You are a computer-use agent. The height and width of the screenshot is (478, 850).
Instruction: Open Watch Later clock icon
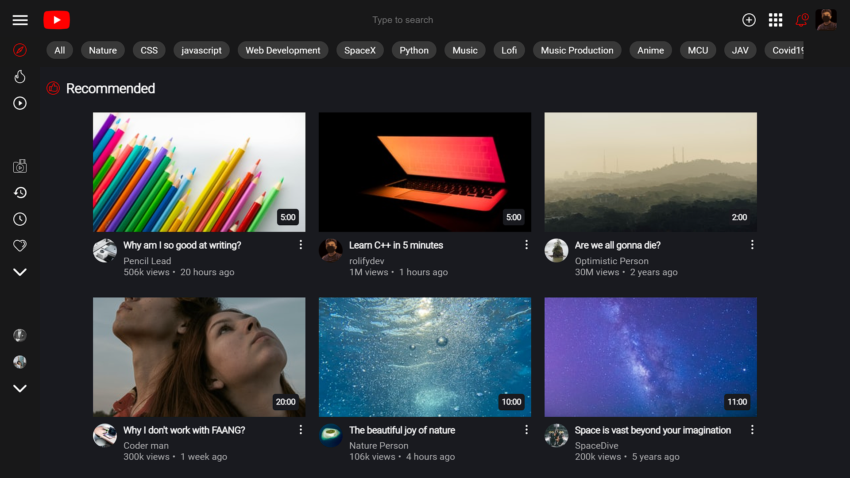(x=20, y=219)
